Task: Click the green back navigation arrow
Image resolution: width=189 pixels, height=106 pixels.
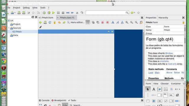Action: 132,12
